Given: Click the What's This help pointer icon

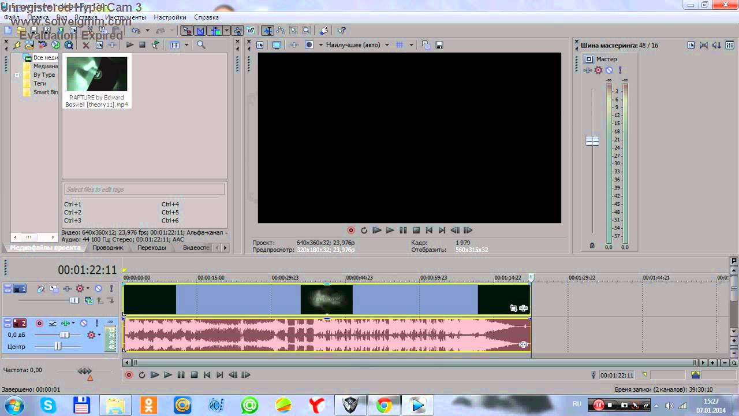Looking at the screenshot, I should pyautogui.click(x=341, y=30).
